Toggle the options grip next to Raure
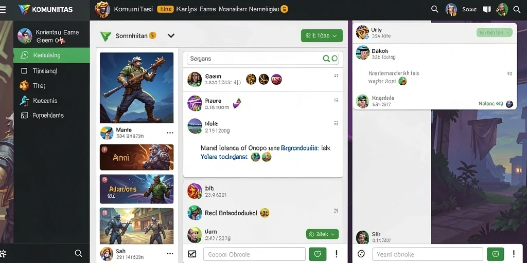527x263 pixels. pyautogui.click(x=336, y=100)
